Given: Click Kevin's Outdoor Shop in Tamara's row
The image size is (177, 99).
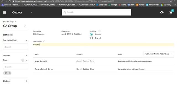Looking at the screenshot, I should pyautogui.click(x=85, y=69).
